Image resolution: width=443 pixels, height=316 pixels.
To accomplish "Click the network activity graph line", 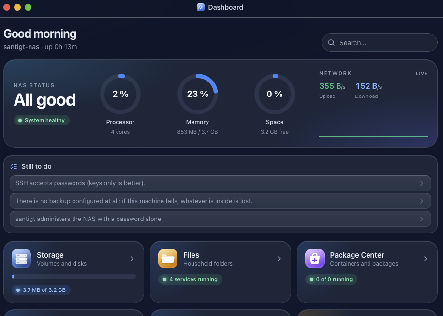I will [373, 137].
